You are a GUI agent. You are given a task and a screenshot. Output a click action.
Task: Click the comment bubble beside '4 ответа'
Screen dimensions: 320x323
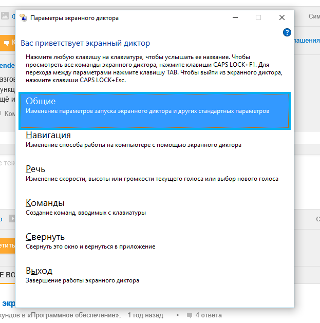[190, 315]
